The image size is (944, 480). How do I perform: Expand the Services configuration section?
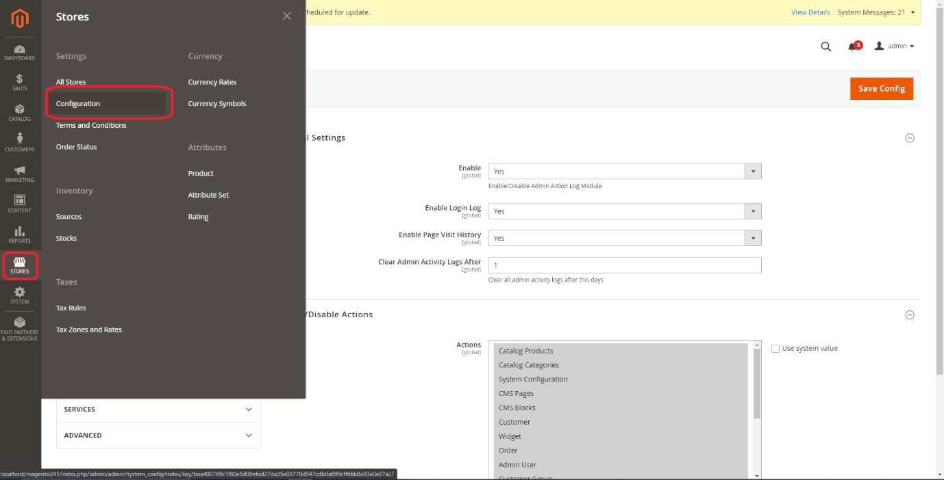pos(158,409)
